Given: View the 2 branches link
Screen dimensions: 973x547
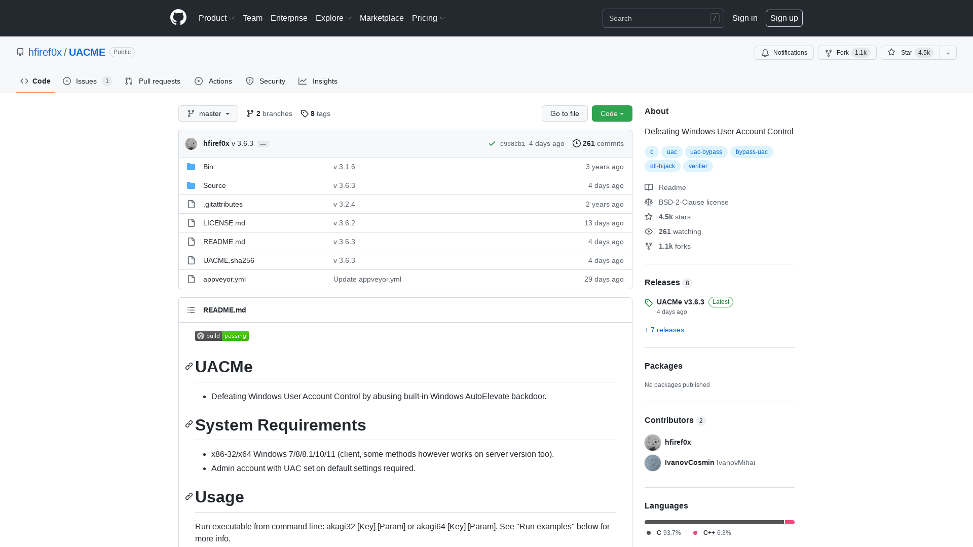Looking at the screenshot, I should point(270,113).
